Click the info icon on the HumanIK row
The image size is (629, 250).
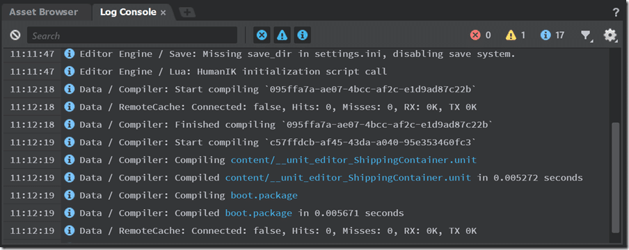(70, 72)
